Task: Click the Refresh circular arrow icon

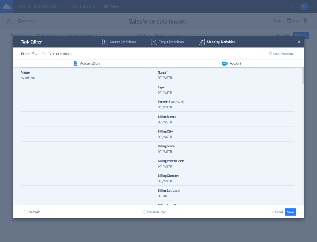Action: 26,212
